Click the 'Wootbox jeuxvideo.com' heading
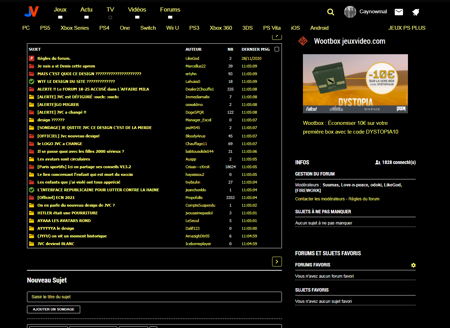This screenshot has height=328, width=450. [349, 41]
